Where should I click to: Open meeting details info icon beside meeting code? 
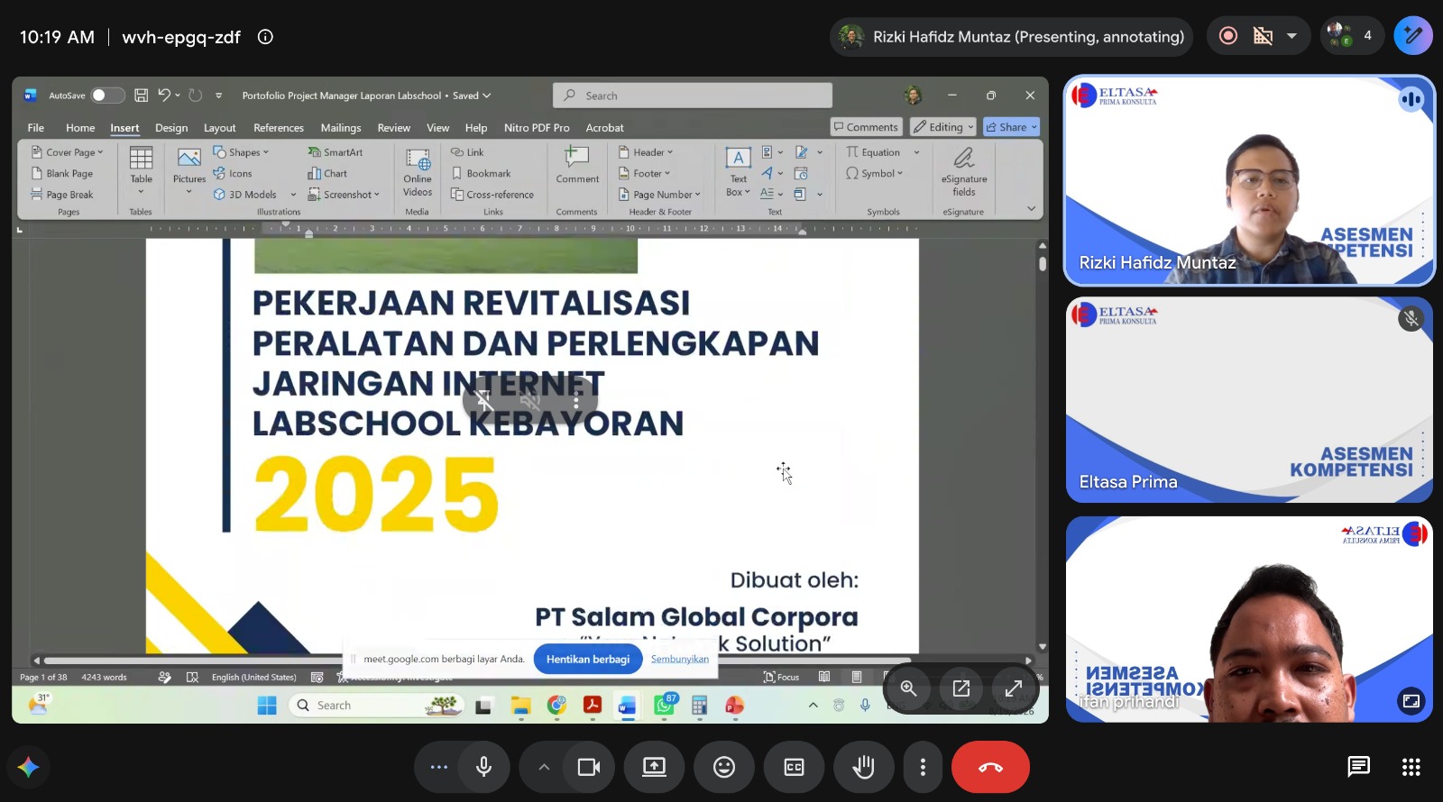[265, 37]
